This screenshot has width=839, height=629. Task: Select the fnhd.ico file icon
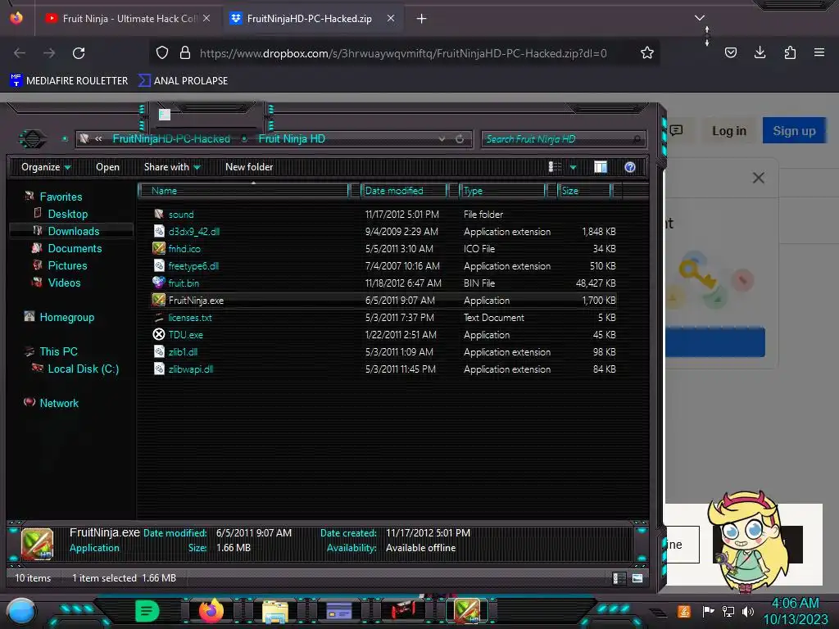(159, 249)
